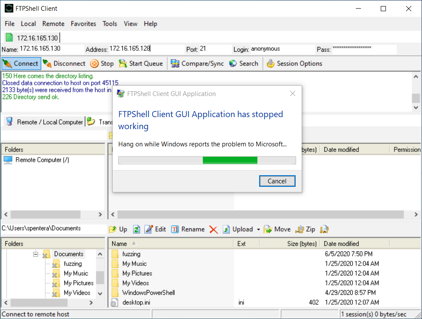The image size is (422, 319).
Task: Open the Remote menu
Action: 53,24
